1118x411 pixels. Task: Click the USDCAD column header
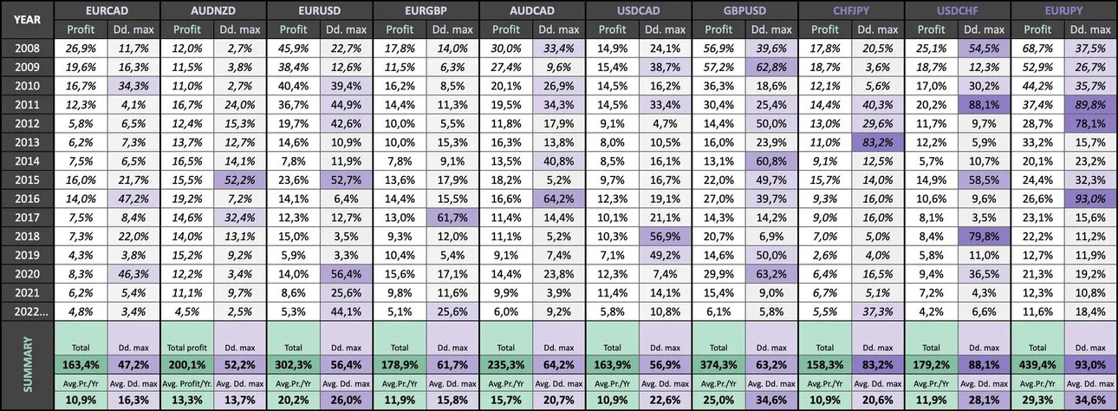[x=639, y=10]
